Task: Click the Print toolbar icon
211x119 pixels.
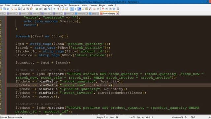Action: (x=19, y=9)
